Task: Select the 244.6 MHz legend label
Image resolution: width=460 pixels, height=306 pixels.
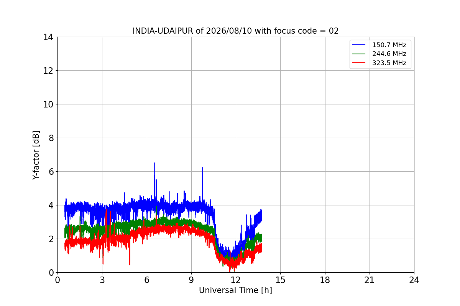Action: [x=389, y=54]
